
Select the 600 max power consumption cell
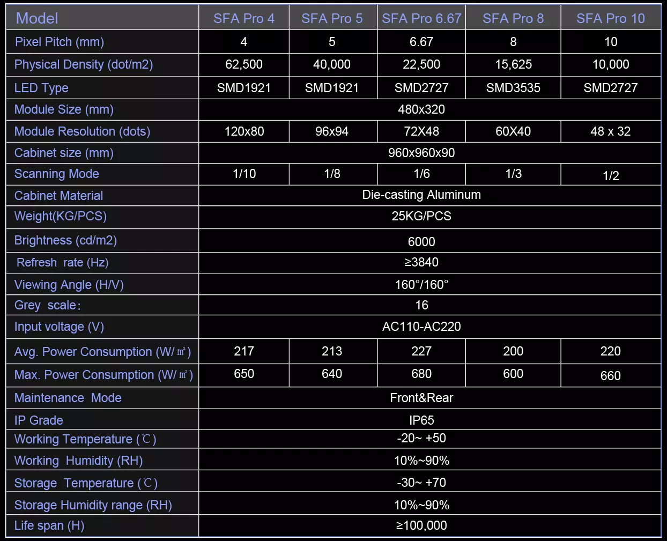point(513,374)
